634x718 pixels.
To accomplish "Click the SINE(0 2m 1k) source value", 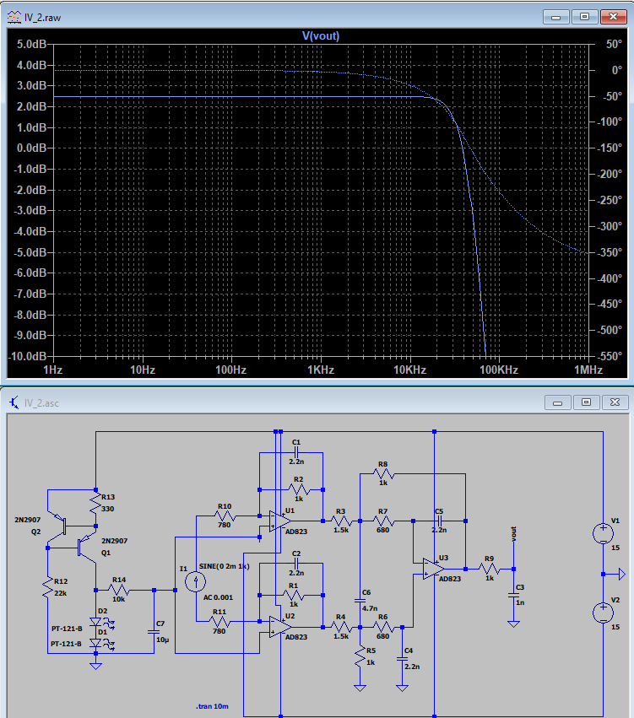I will pos(224,566).
